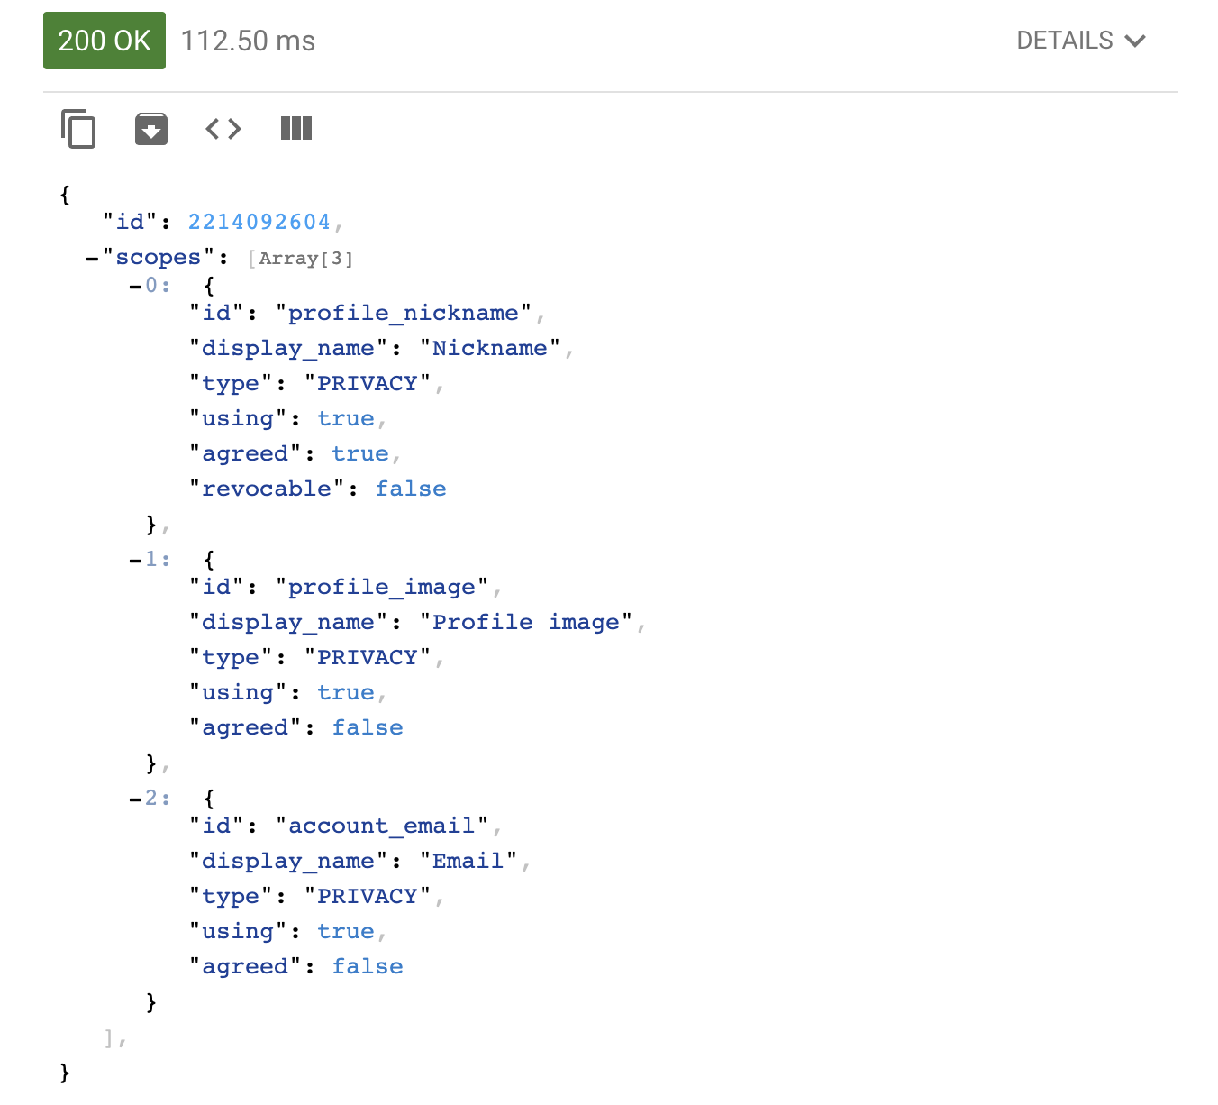This screenshot has width=1218, height=1105.
Task: Click the save response download icon
Action: pyautogui.click(x=151, y=128)
